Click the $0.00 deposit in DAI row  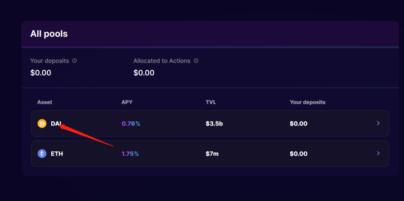click(x=298, y=123)
